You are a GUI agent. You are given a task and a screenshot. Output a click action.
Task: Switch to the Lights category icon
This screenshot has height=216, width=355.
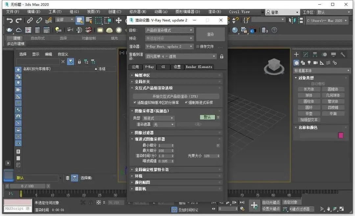point(309,63)
